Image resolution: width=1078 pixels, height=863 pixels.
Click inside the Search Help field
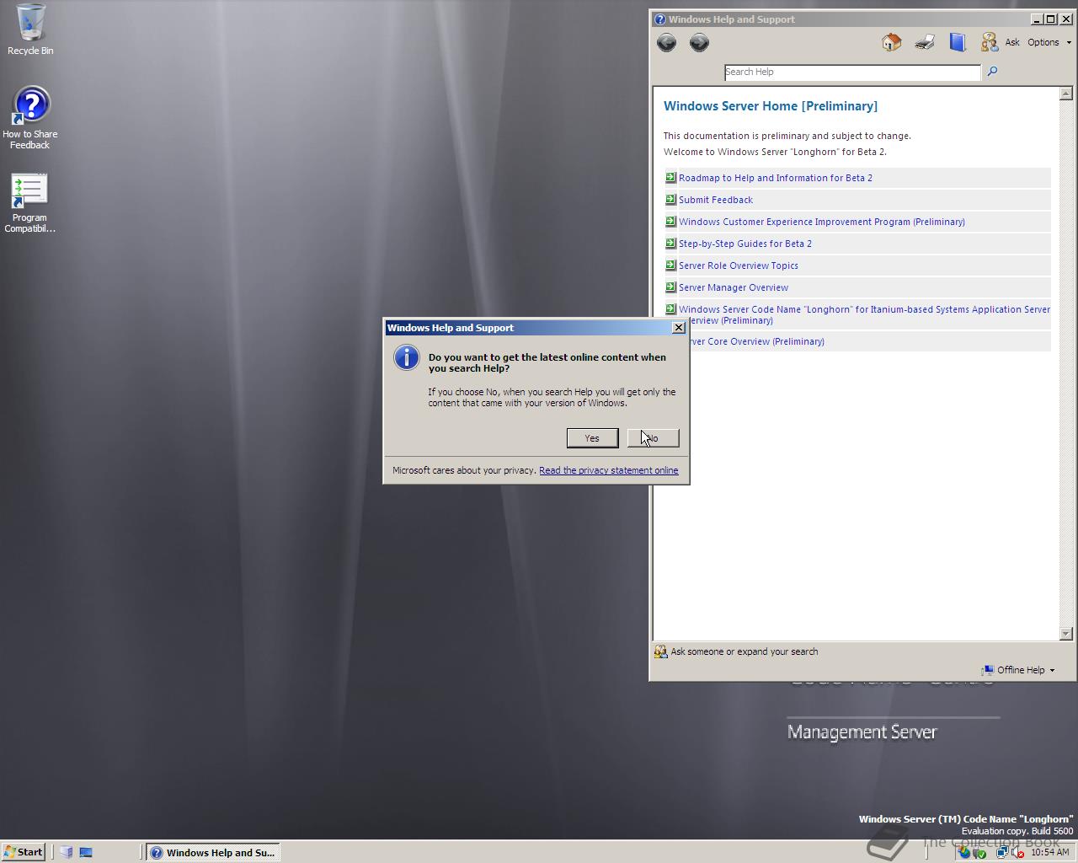[852, 72]
